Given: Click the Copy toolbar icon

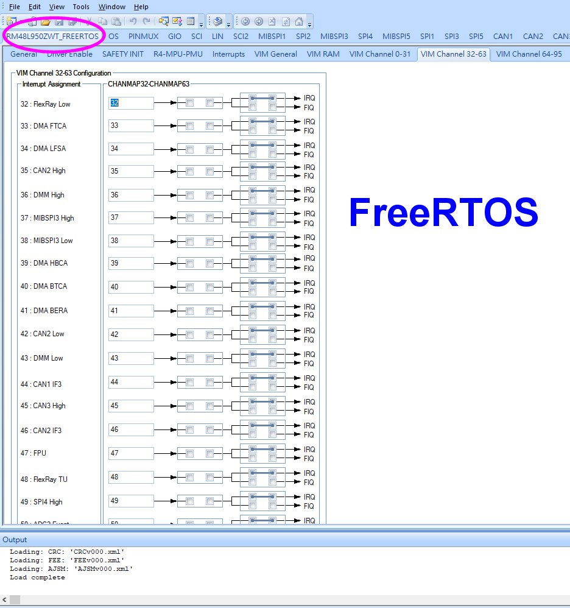Looking at the screenshot, I should (x=102, y=22).
